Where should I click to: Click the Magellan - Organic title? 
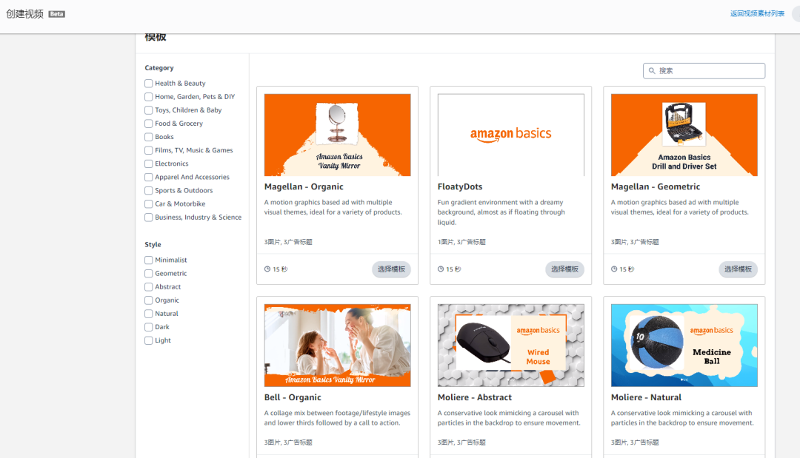tap(304, 187)
